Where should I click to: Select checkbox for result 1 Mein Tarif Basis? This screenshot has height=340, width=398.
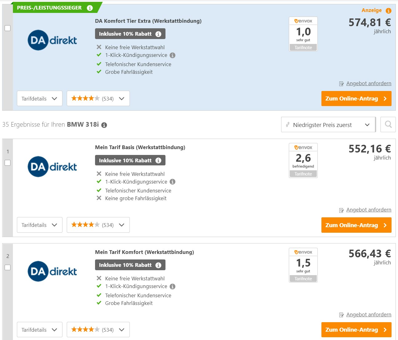8,163
